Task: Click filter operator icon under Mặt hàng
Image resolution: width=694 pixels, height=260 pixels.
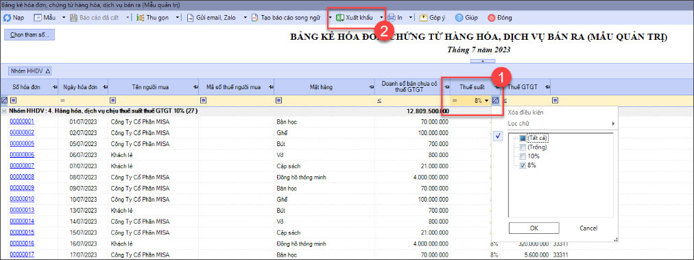Action: [x=279, y=100]
